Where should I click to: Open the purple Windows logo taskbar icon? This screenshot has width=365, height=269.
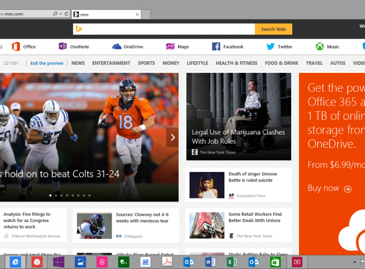[x=58, y=262]
